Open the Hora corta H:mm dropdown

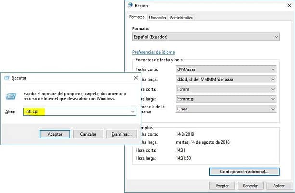(x=226, y=89)
